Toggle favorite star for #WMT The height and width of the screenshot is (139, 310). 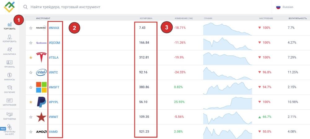pyautogui.click(x=31, y=117)
